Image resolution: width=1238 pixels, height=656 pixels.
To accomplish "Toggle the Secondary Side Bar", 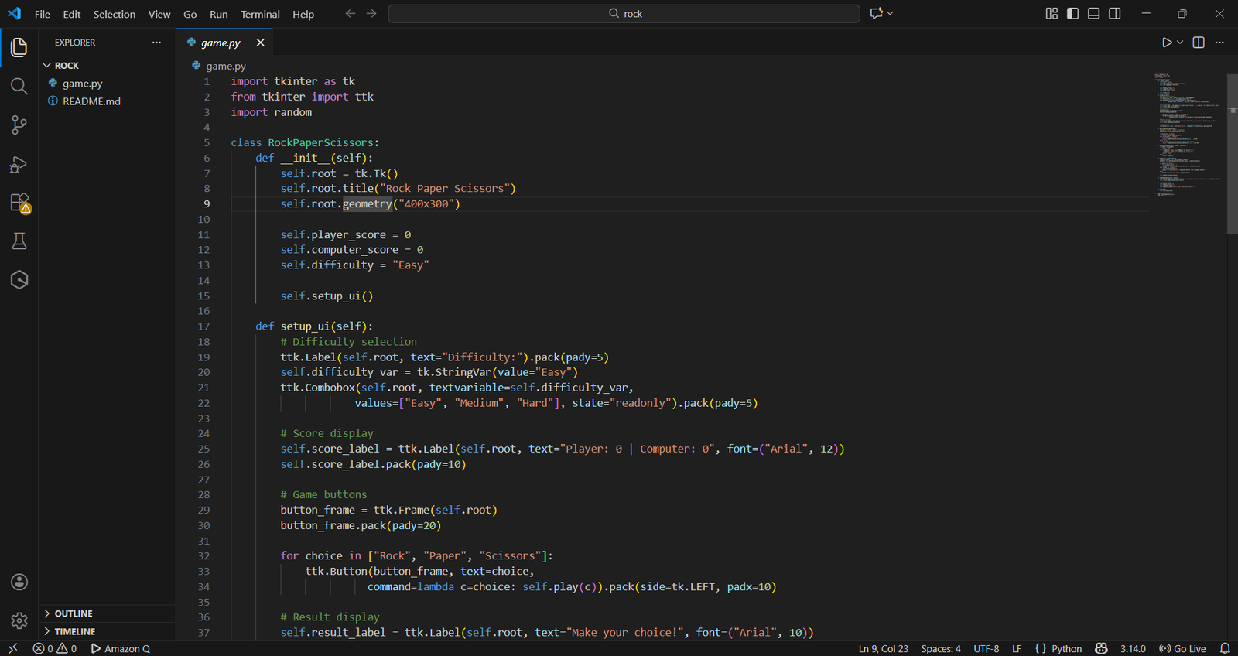I will [1114, 14].
